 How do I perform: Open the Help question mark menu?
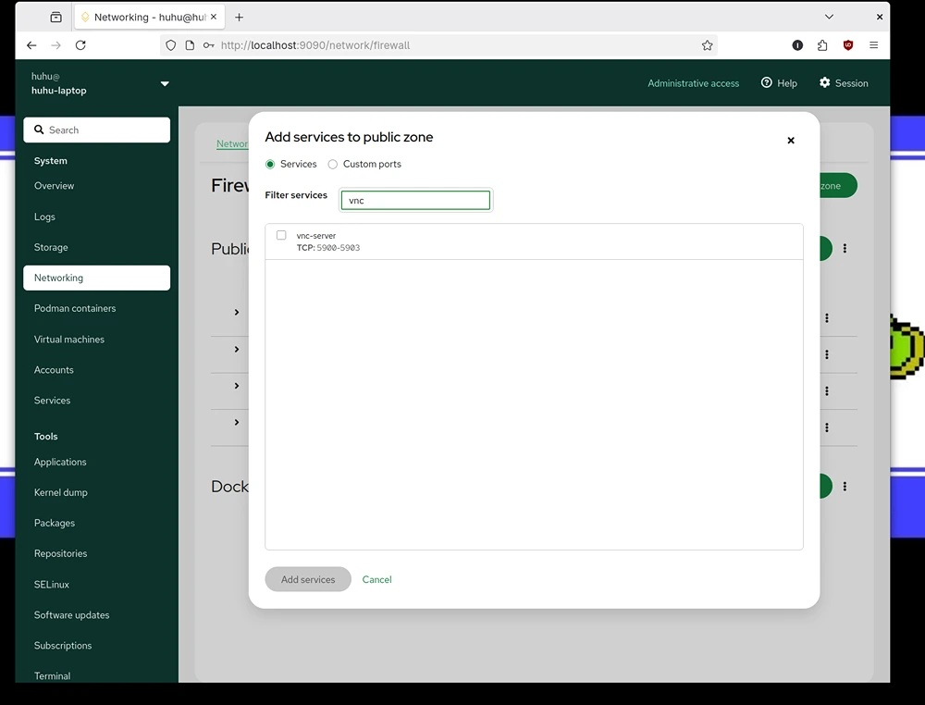point(779,83)
